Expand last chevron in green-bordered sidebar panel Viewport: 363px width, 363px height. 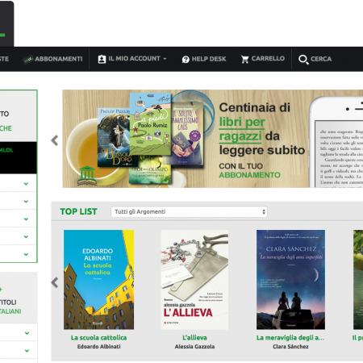point(26,254)
